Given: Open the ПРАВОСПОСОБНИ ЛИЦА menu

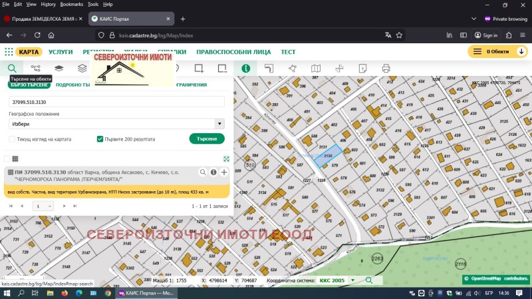Looking at the screenshot, I should coord(233,51).
